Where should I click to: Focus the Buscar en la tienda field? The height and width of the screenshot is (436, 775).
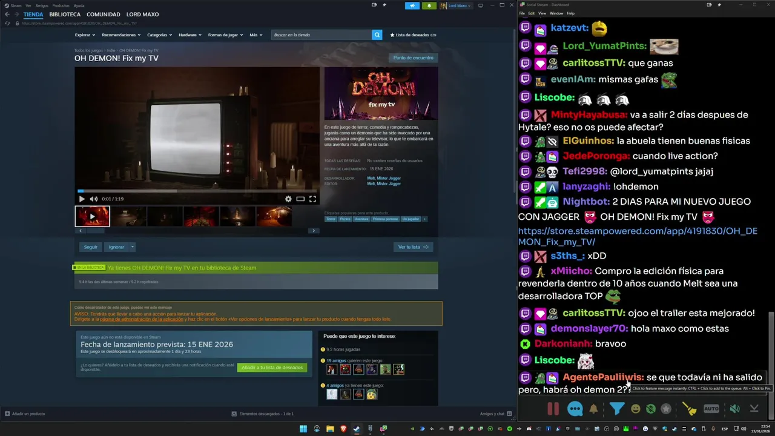pos(322,35)
